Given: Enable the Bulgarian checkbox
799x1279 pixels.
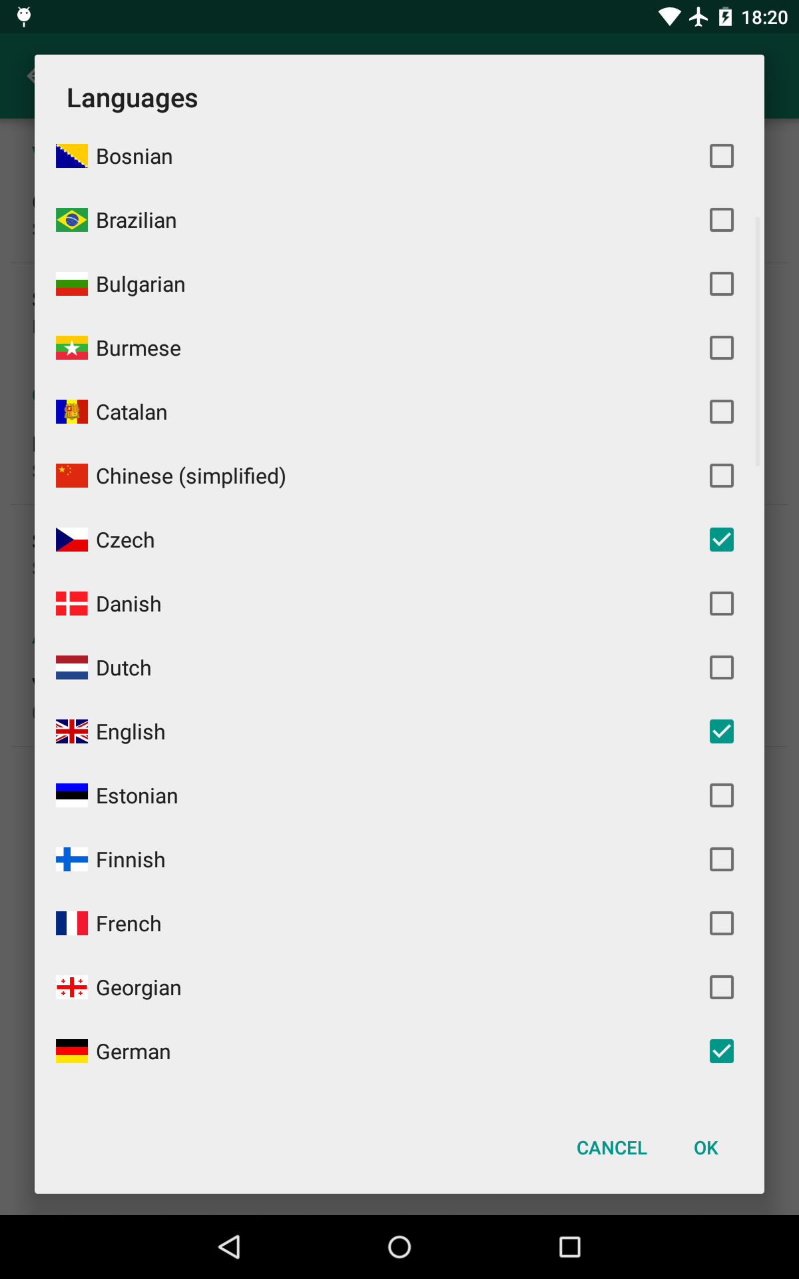Looking at the screenshot, I should click(722, 284).
